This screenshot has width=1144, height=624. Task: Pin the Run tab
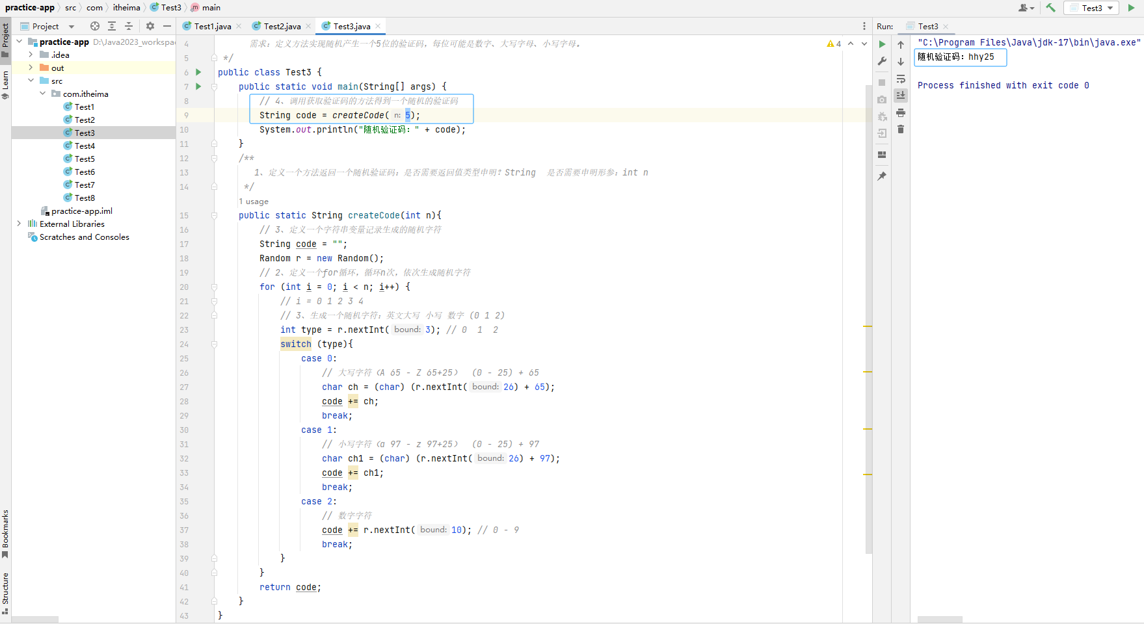[x=882, y=176]
